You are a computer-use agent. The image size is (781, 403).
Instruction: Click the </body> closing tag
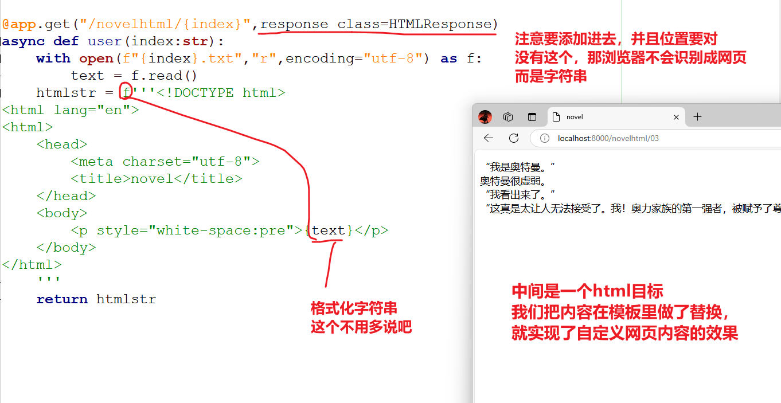click(x=66, y=248)
